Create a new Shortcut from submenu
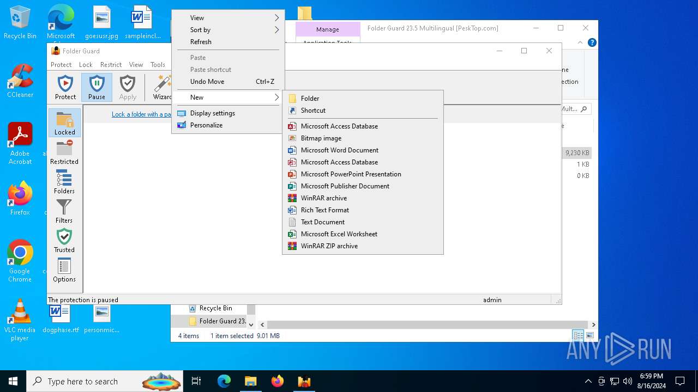The width and height of the screenshot is (698, 392). tap(363, 111)
